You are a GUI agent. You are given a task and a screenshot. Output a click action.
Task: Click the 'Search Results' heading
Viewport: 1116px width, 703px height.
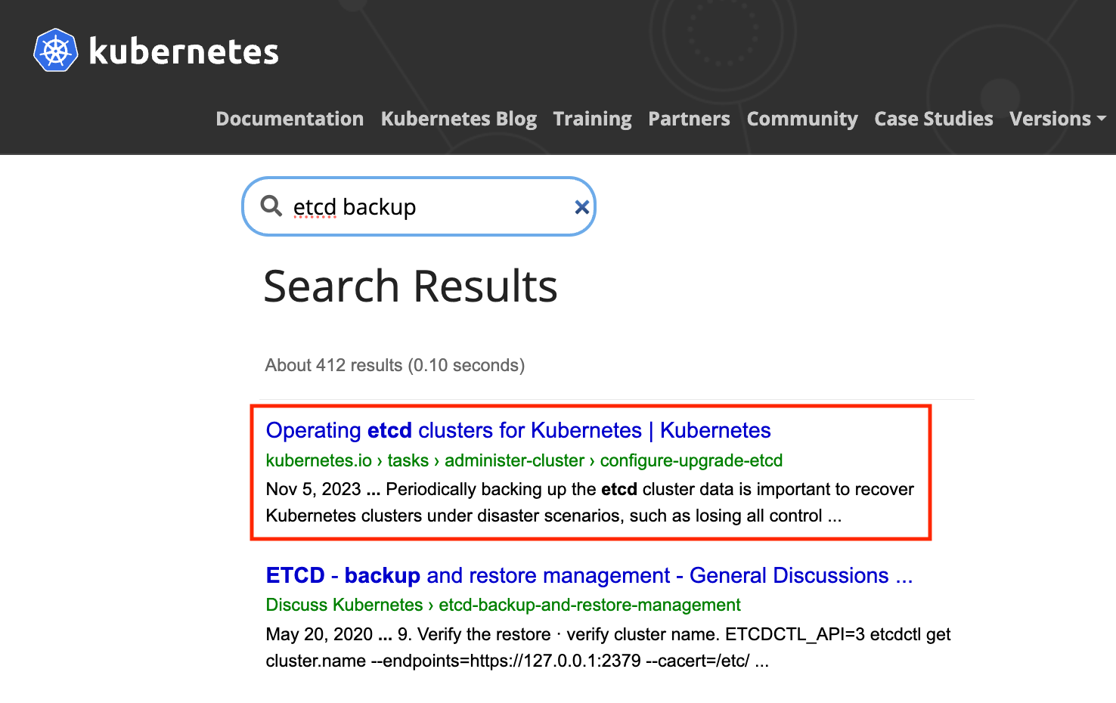coord(411,286)
